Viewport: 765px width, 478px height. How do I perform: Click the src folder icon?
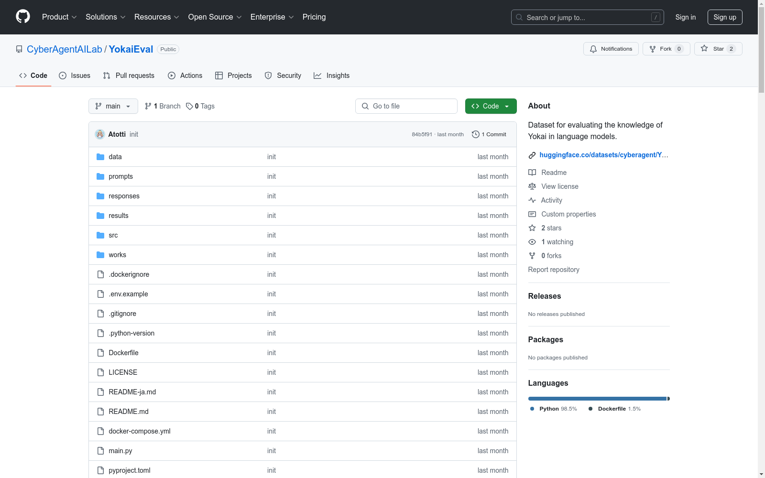(100, 235)
